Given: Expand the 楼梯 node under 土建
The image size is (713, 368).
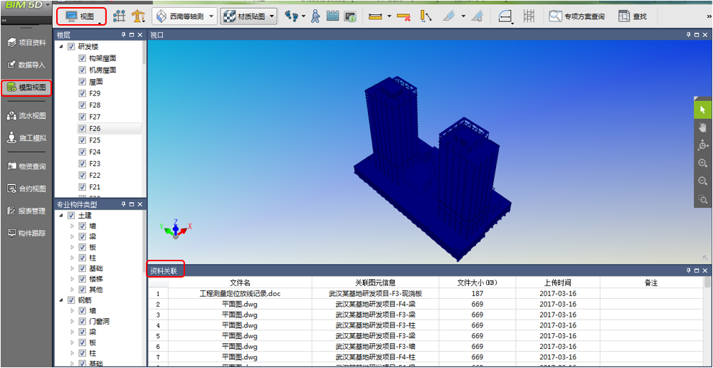Looking at the screenshot, I should (73, 279).
